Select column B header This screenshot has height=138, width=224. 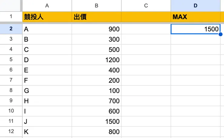pyautogui.click(x=96, y=6)
